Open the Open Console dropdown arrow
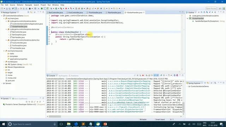 click(x=171, y=75)
